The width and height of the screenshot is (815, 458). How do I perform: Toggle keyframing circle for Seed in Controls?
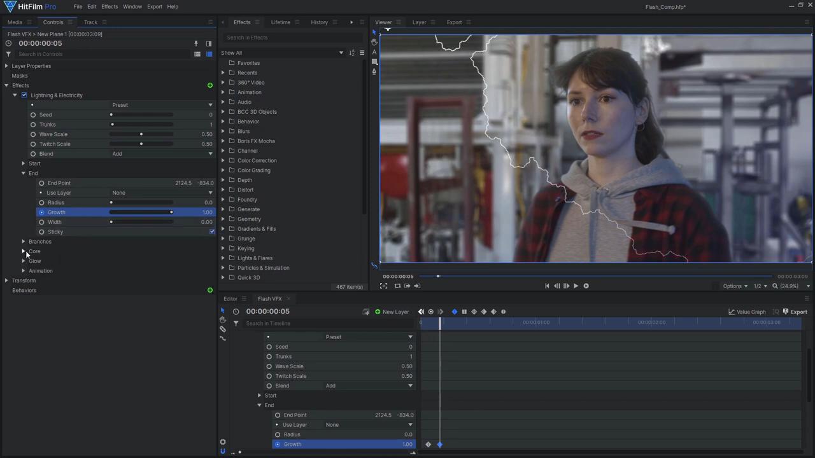coord(33,115)
